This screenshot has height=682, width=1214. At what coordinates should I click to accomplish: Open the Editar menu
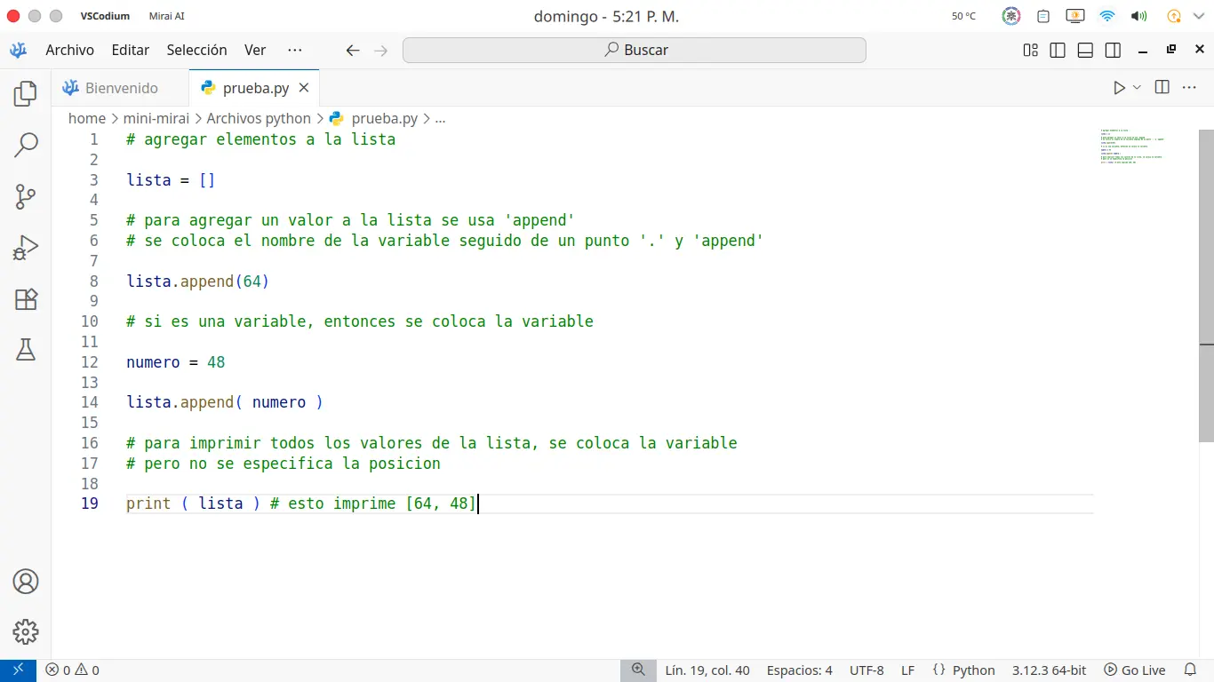tap(131, 50)
